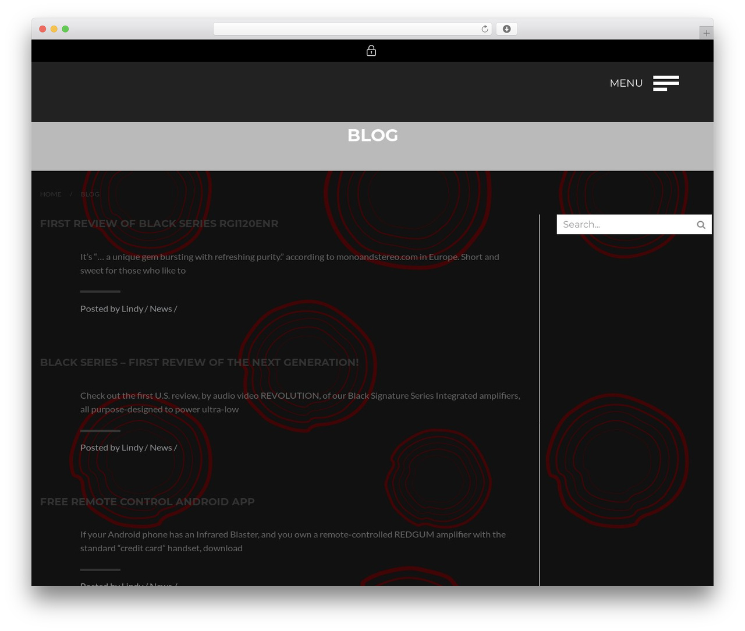The height and width of the screenshot is (631, 745).
Task: Click the excerpt starting "It's … a unique gem"
Action: [x=290, y=264]
